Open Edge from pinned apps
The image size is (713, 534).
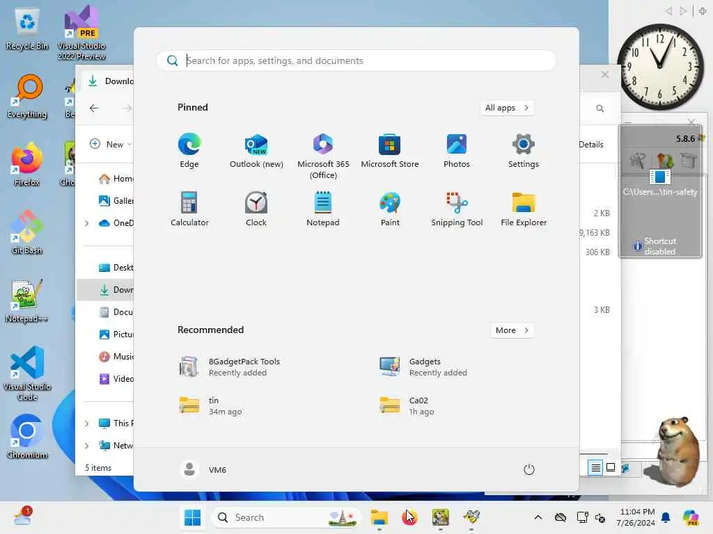pyautogui.click(x=189, y=151)
